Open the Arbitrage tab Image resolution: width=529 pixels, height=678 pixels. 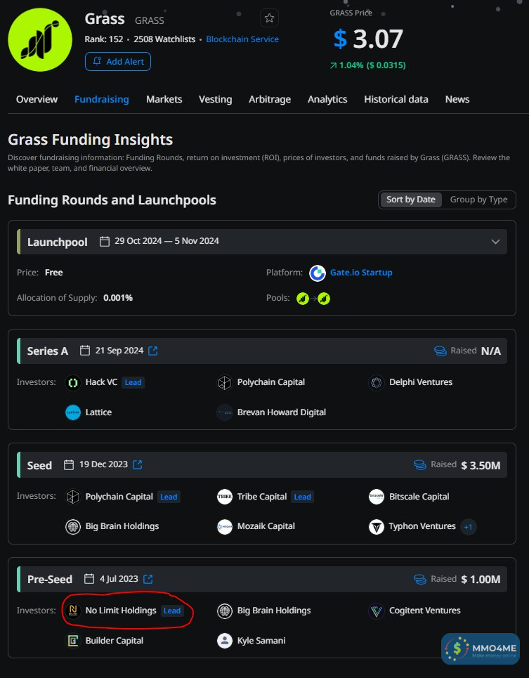pos(270,99)
